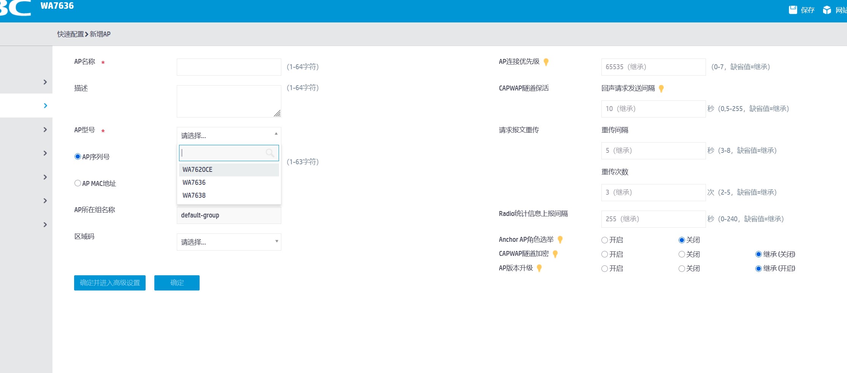Click the 快速配置 breadcrumb link
The image size is (847, 373).
(x=70, y=34)
